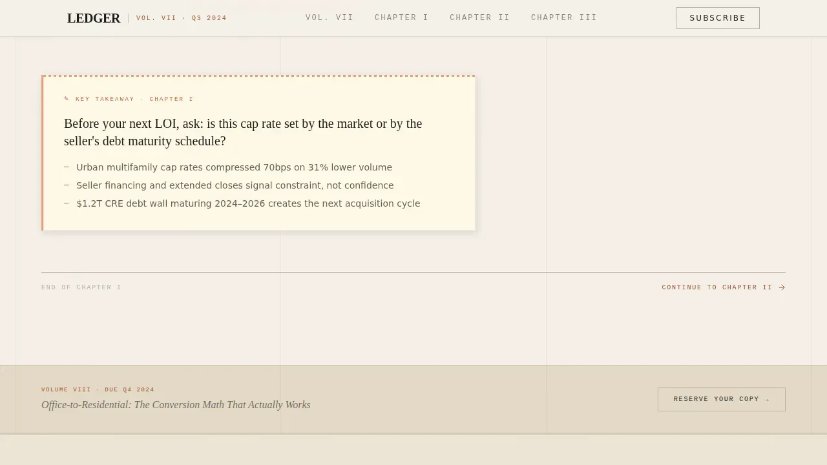Click the LEDGER logo
Screen dimensions: 827x465
[x=94, y=18]
